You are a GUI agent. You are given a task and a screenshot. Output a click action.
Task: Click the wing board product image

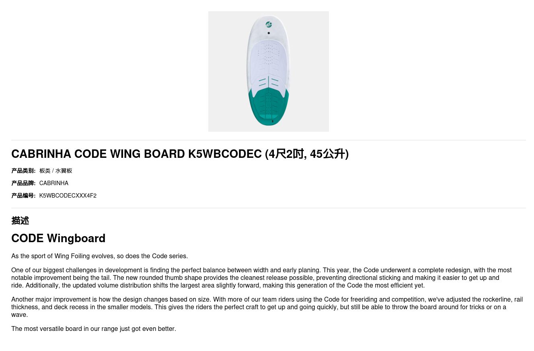pos(268,71)
